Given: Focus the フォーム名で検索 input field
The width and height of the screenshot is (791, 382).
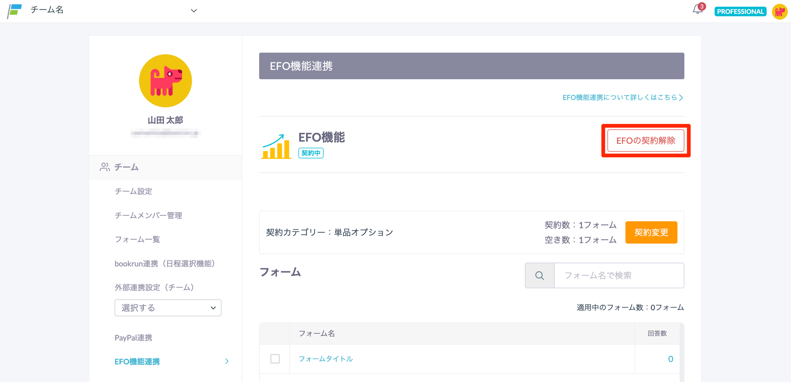Looking at the screenshot, I should tap(619, 276).
